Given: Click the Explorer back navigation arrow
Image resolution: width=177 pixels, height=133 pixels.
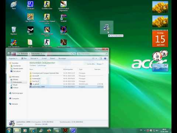Looking at the screenshot, I should (9, 54).
